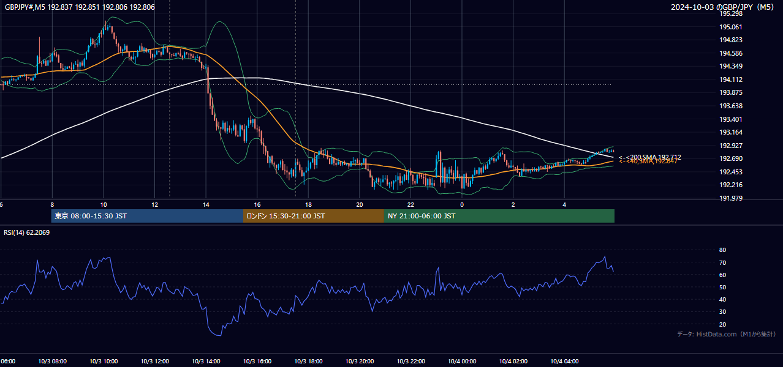Click the RSI(14) 62.2069 indicator label
This screenshot has width=783, height=367.
[x=27, y=232]
